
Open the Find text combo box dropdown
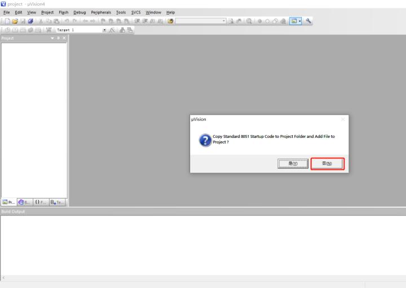[224, 21]
